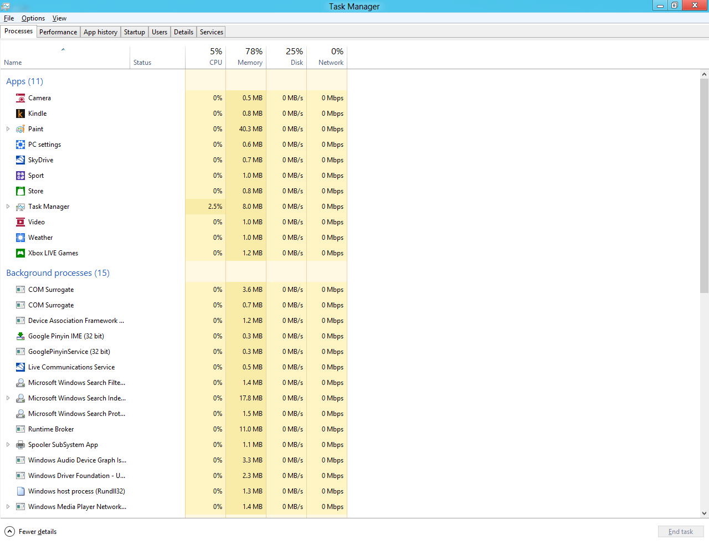Image resolution: width=709 pixels, height=545 pixels.
Task: Sort by the Status column header
Action: point(158,58)
